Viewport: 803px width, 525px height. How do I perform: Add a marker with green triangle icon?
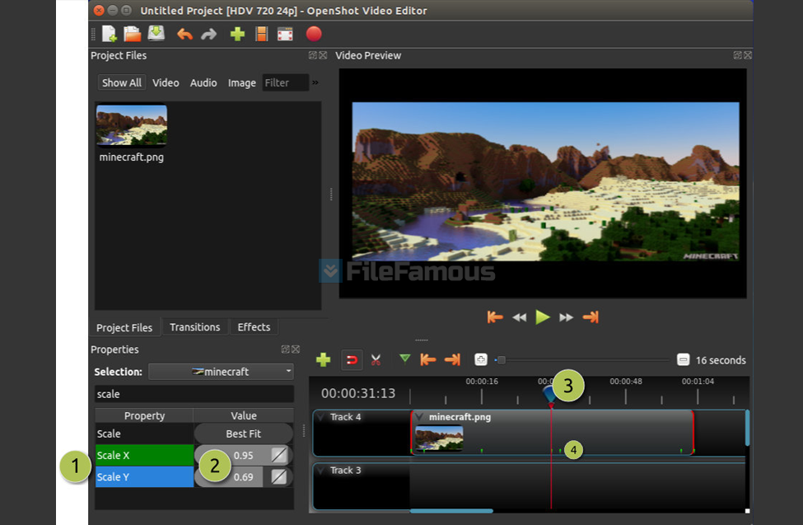(x=404, y=359)
